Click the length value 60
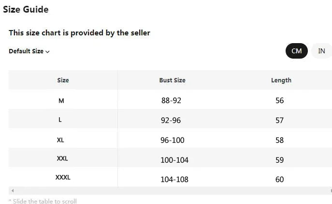Viewport: 332px width, 204px height. [x=279, y=179]
